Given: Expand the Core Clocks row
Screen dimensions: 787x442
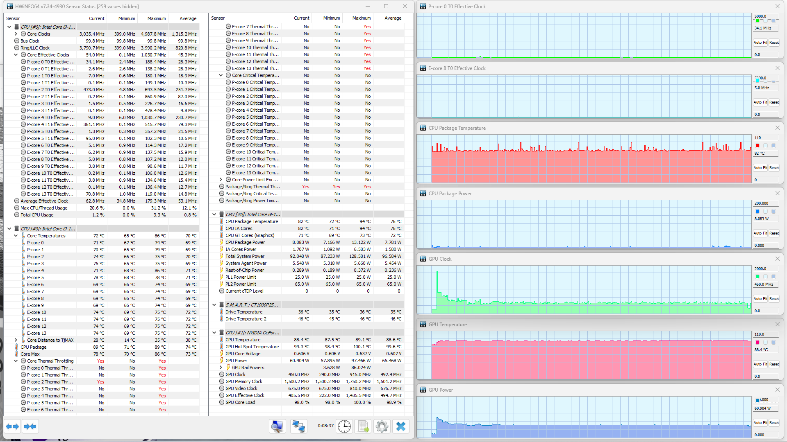Looking at the screenshot, I should point(16,34).
